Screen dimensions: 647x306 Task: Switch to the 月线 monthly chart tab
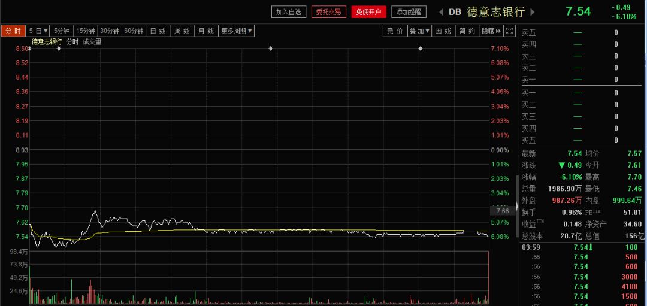pos(206,31)
